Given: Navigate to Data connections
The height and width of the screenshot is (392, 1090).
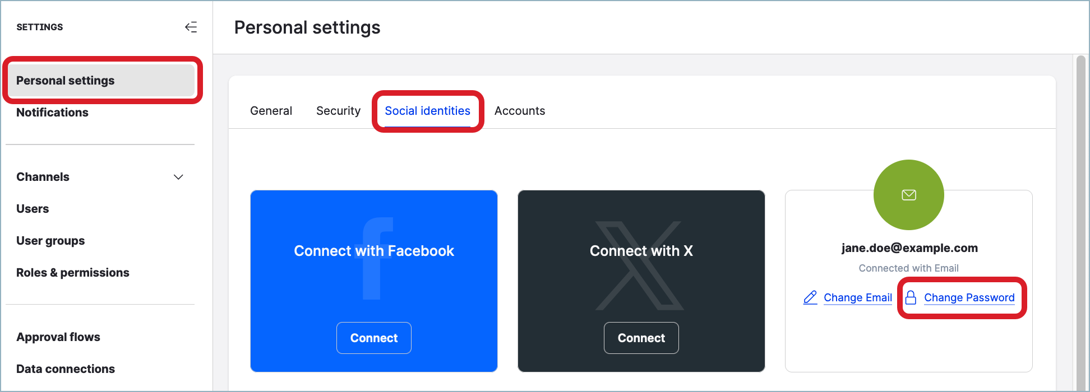Looking at the screenshot, I should (x=65, y=368).
